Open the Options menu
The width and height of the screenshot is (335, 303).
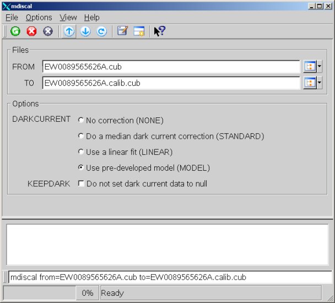point(39,18)
